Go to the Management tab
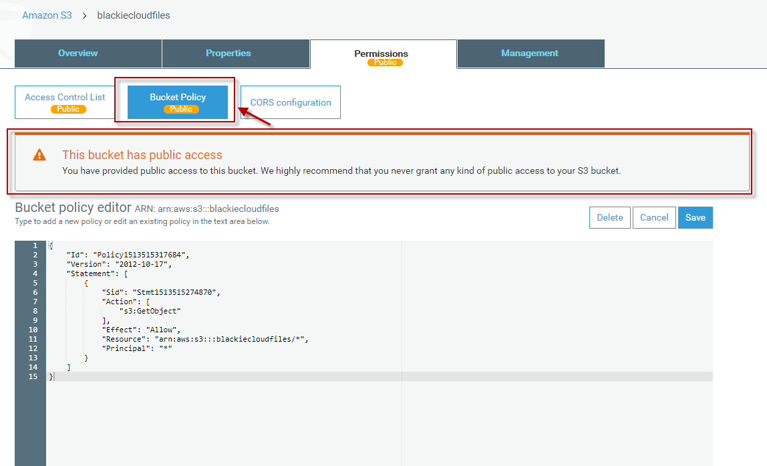The image size is (767, 466). click(x=530, y=53)
